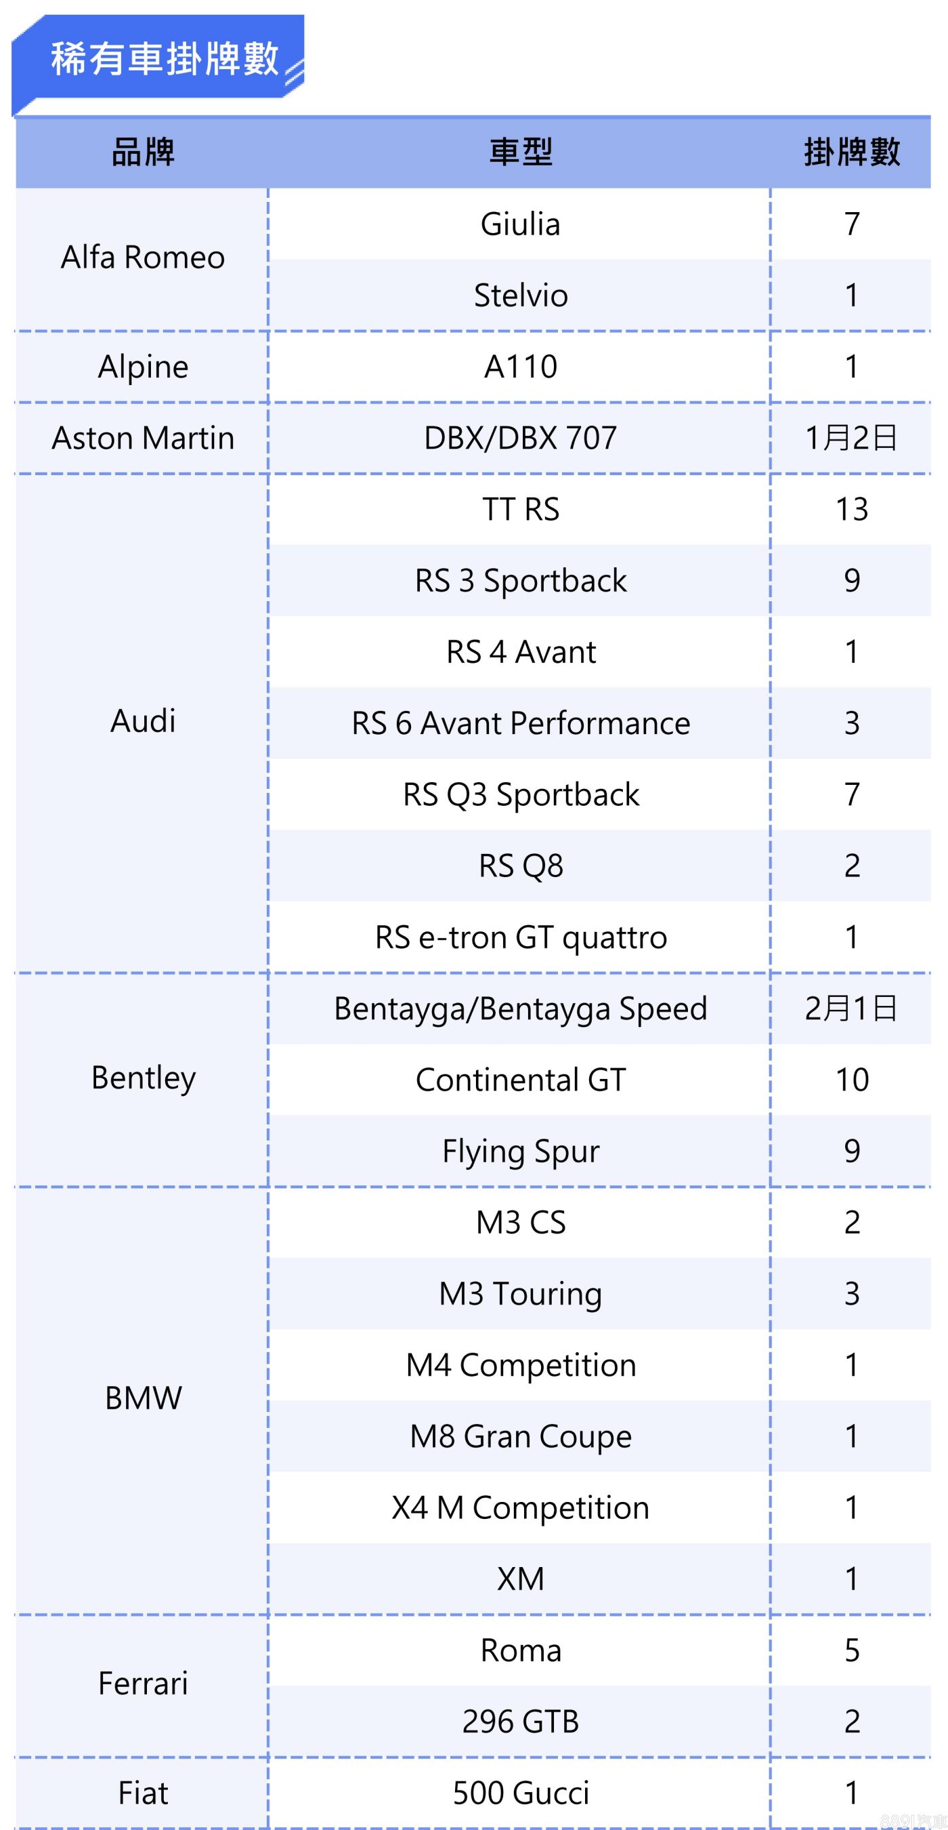
Task: Click the Ferrari 296 GTB model cell
Action: point(520,1722)
